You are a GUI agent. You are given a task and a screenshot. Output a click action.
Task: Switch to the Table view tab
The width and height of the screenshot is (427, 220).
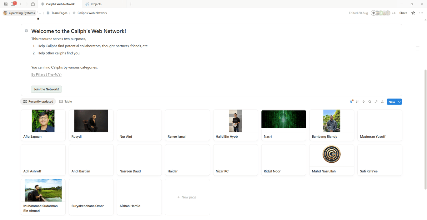pos(66,101)
